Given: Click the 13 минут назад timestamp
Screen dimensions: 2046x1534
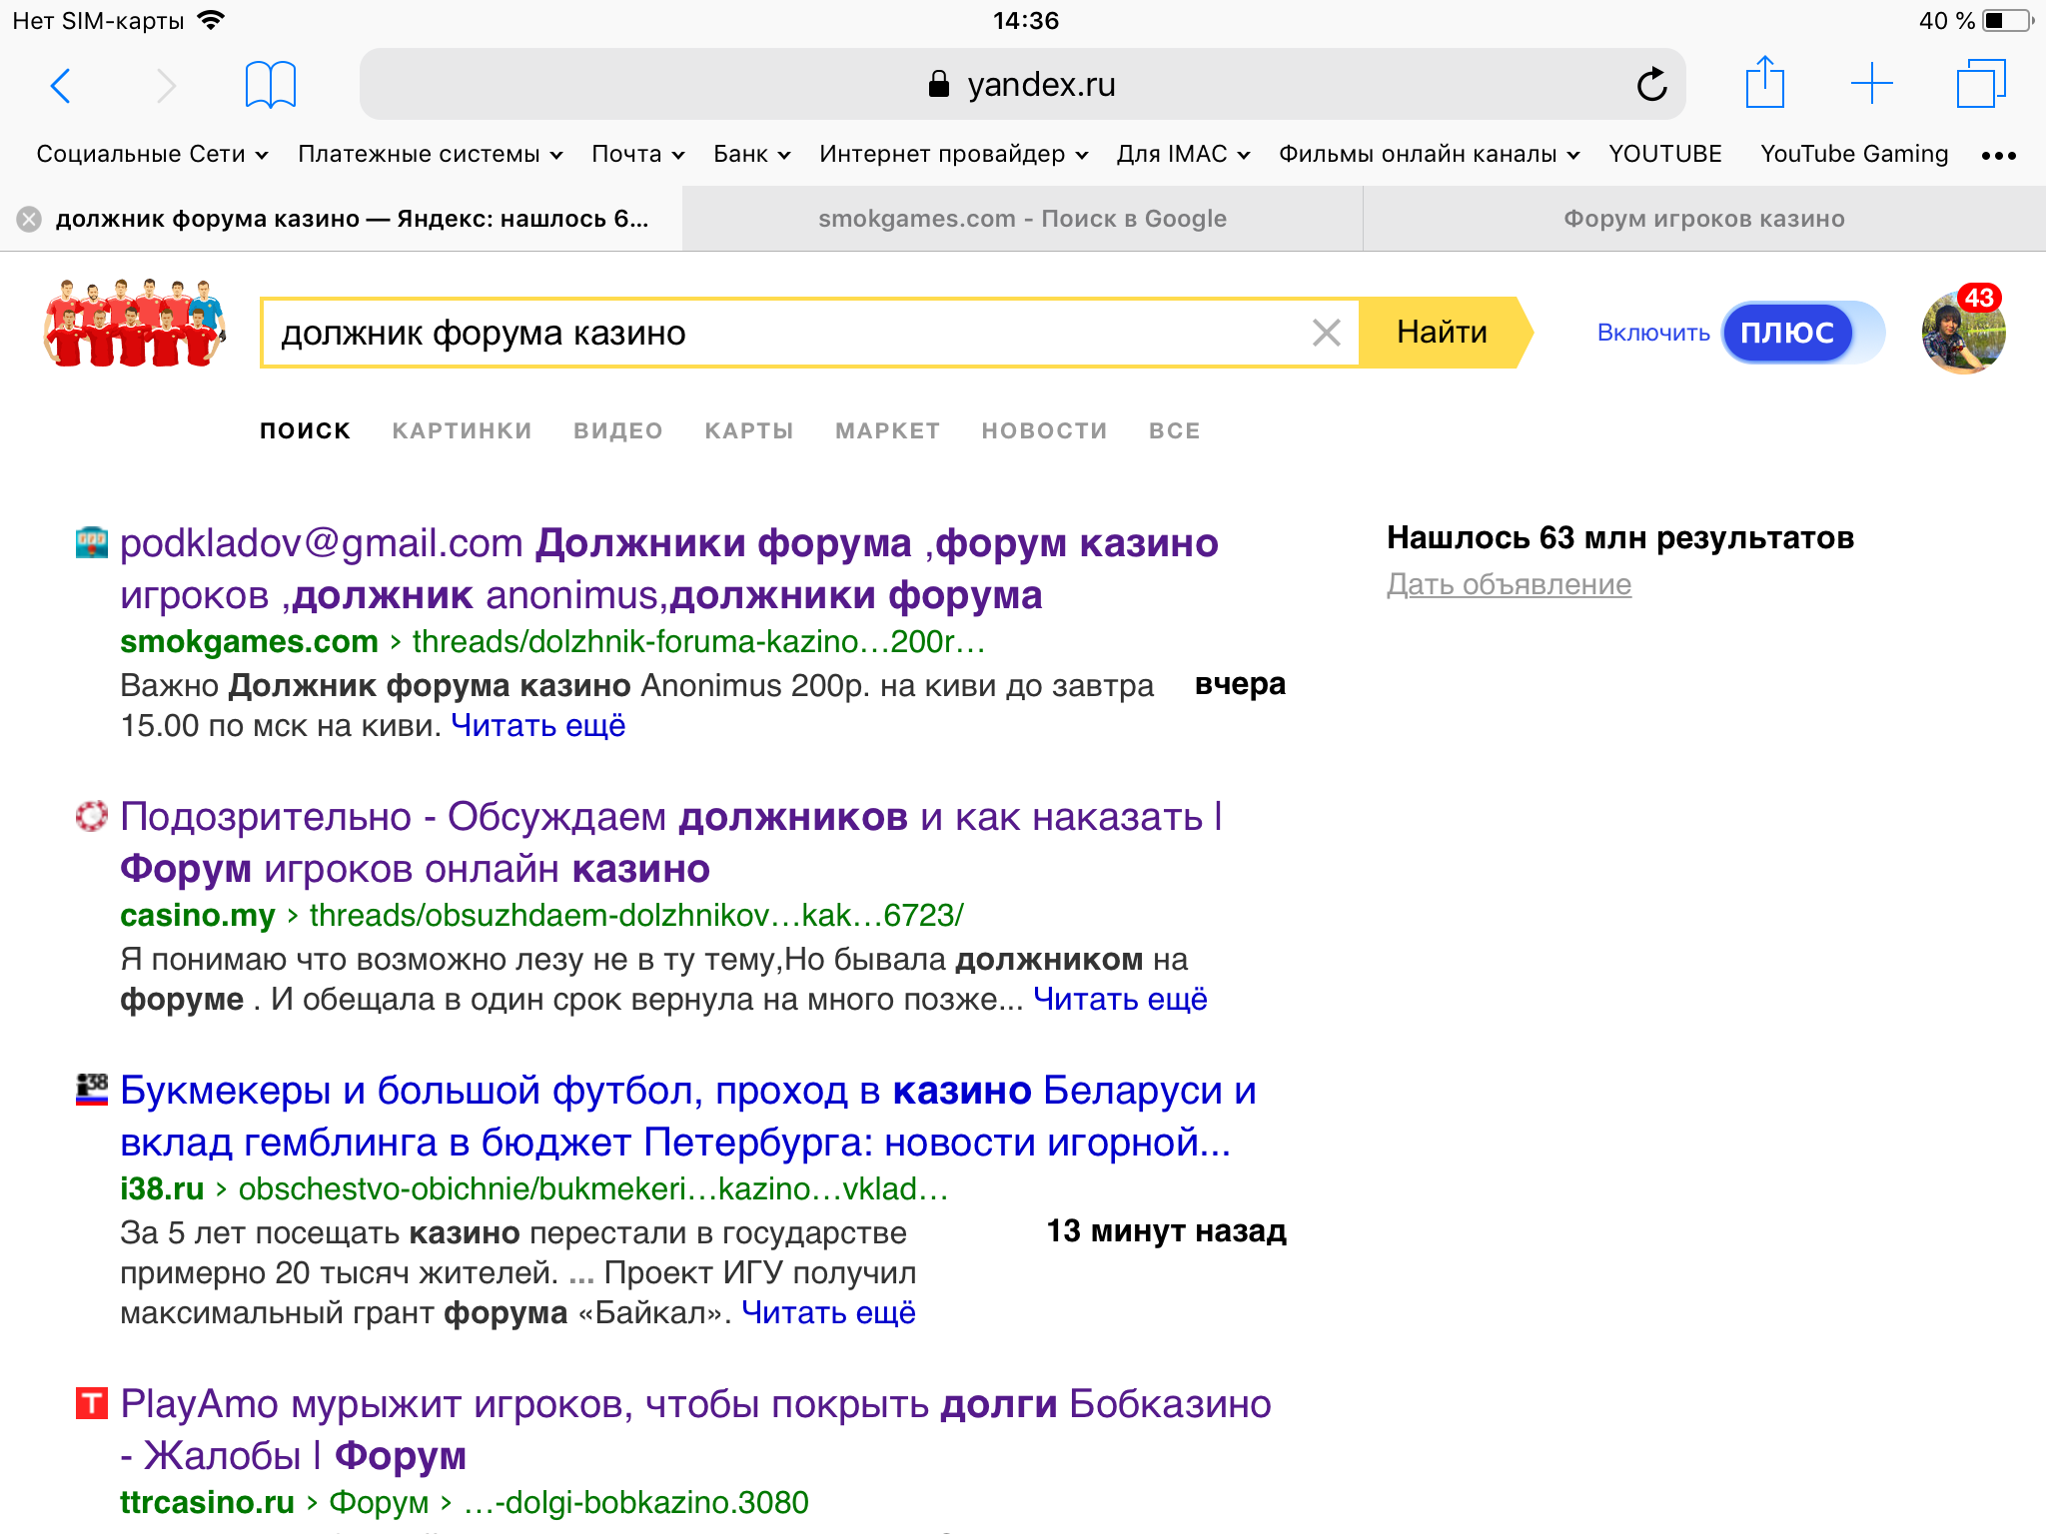Looking at the screenshot, I should coord(1166,1230).
